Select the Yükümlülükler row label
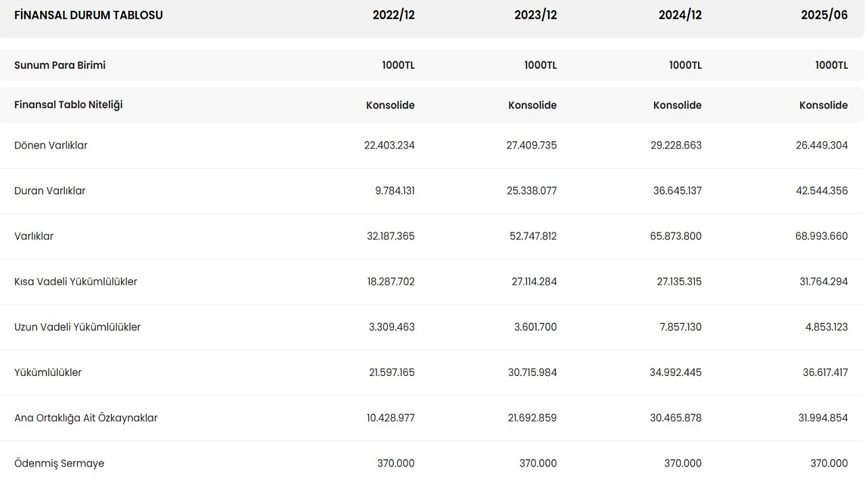 (48, 373)
